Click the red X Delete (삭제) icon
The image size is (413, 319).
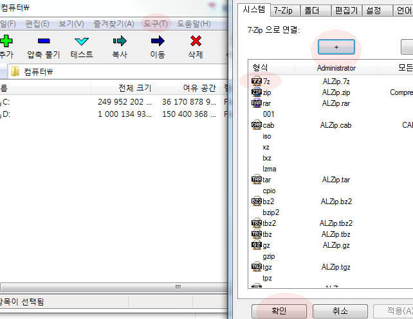pyautogui.click(x=196, y=40)
